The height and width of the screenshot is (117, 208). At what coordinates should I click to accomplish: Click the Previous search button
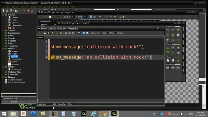pos(14,102)
